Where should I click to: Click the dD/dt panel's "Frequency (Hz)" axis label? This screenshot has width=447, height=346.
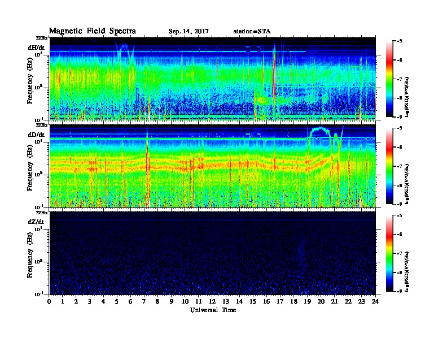pyautogui.click(x=30, y=167)
